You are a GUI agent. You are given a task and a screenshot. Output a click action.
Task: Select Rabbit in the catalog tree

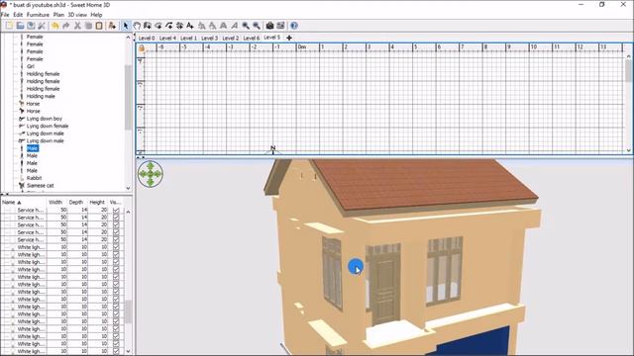(x=35, y=178)
